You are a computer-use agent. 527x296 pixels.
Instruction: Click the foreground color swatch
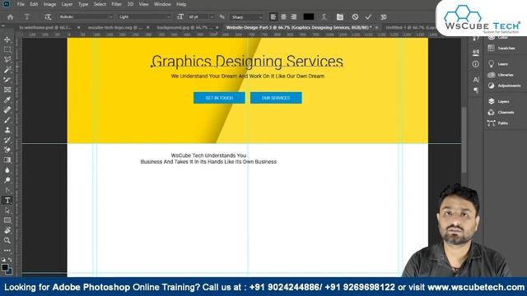pyautogui.click(x=5, y=267)
